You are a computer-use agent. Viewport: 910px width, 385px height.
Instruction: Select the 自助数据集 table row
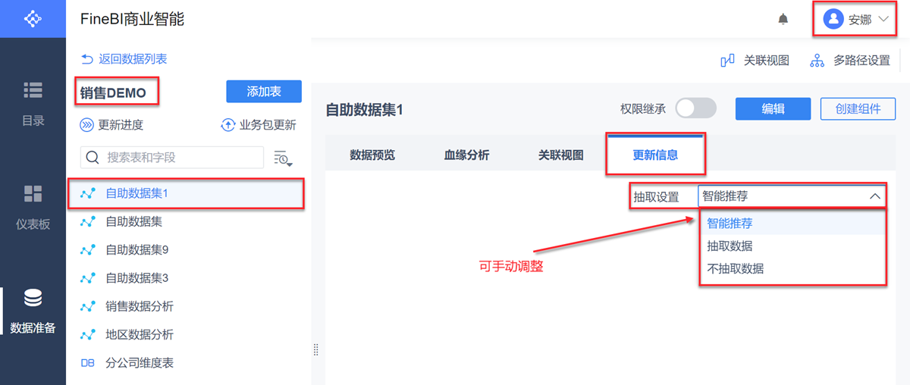click(189, 221)
